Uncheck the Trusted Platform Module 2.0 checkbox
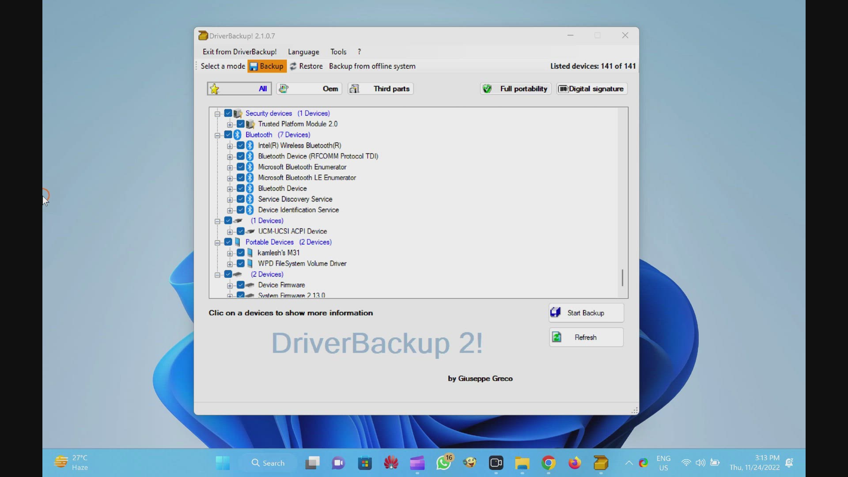 [x=241, y=124]
